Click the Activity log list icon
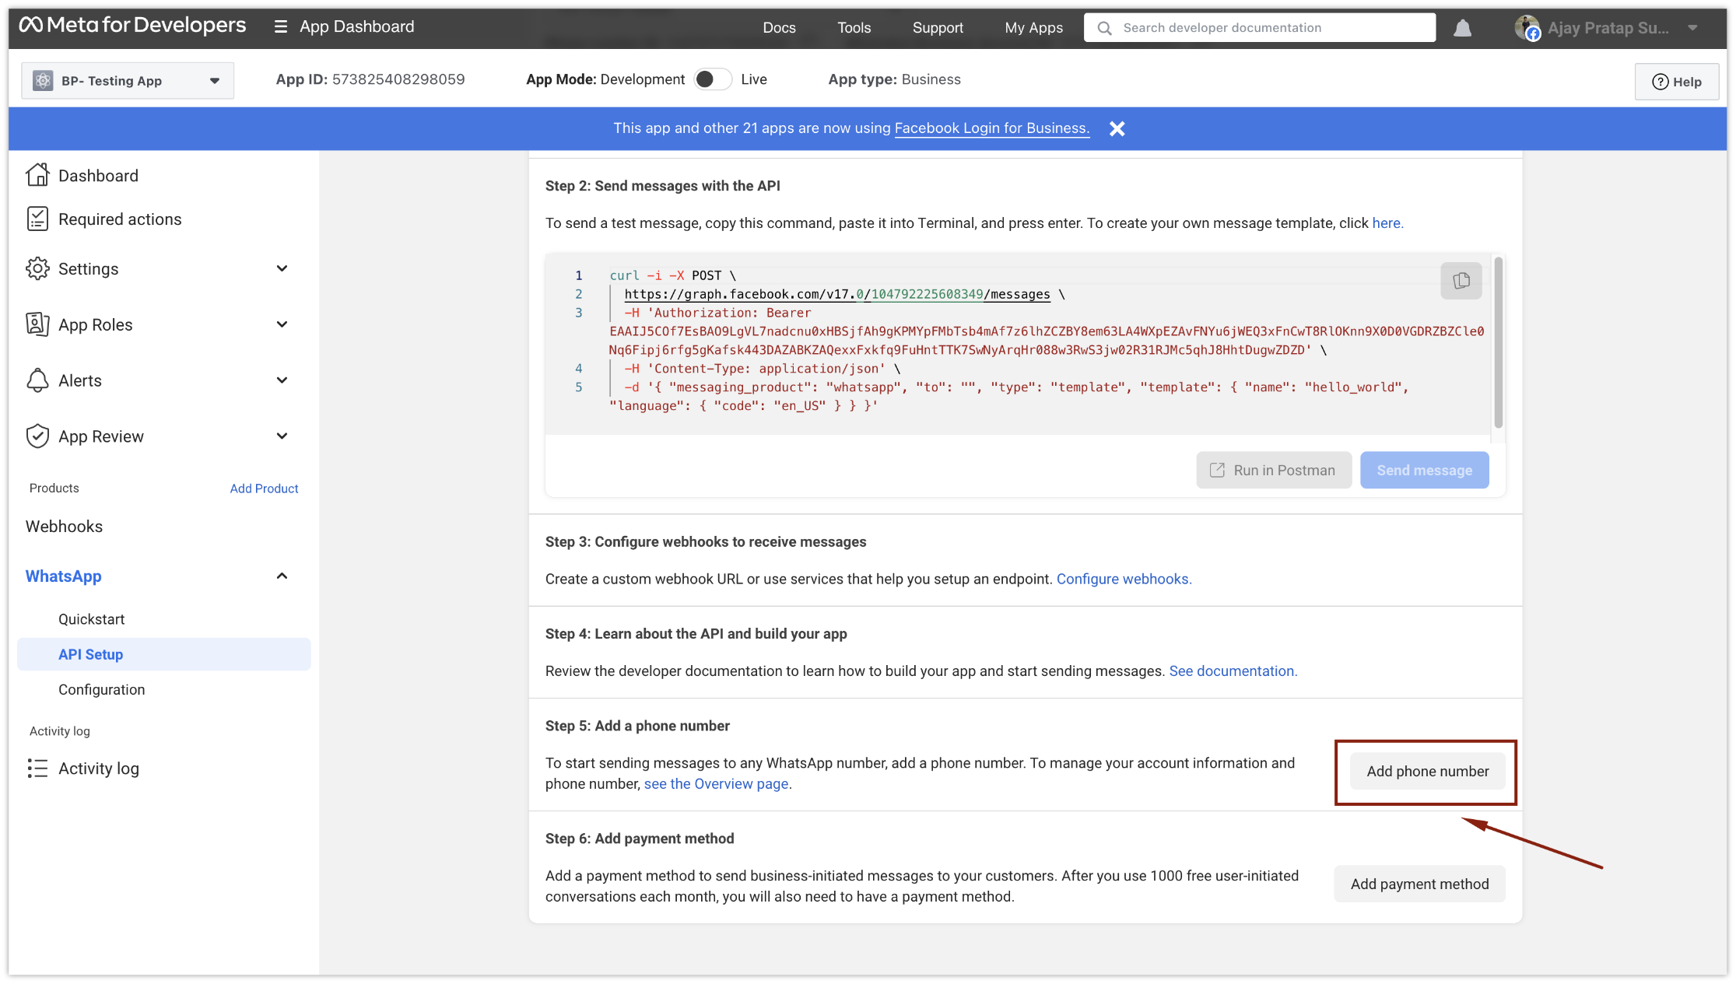 point(37,769)
